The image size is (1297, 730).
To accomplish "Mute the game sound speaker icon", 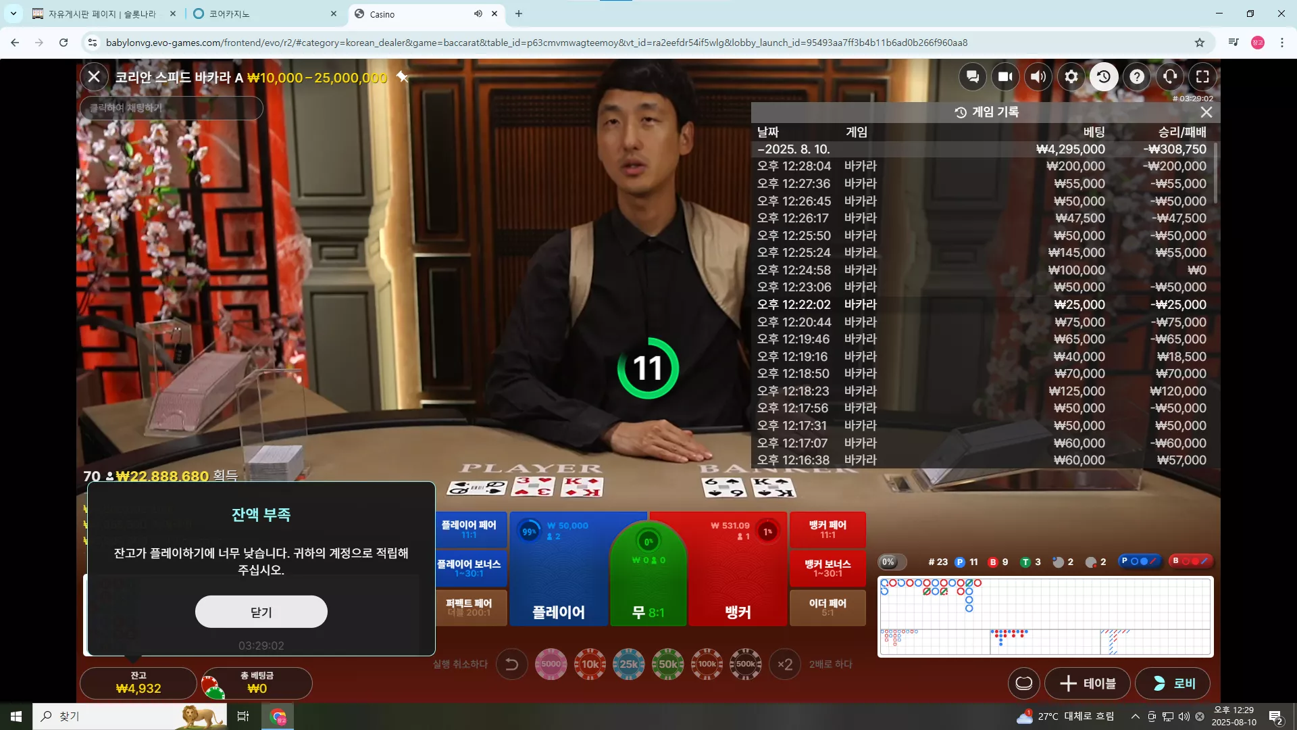I will [1038, 77].
